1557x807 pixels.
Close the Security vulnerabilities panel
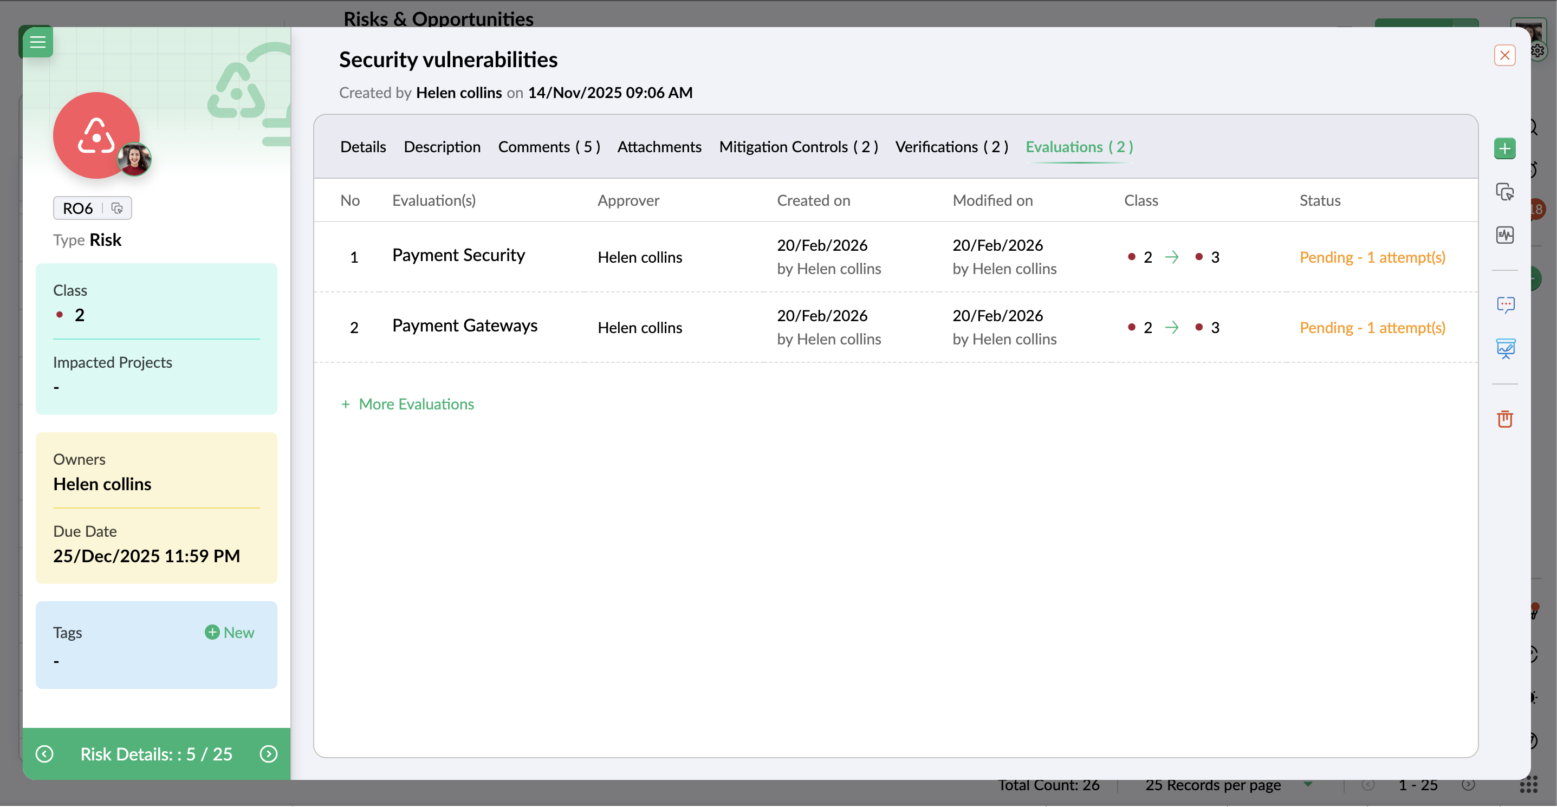[x=1504, y=56]
